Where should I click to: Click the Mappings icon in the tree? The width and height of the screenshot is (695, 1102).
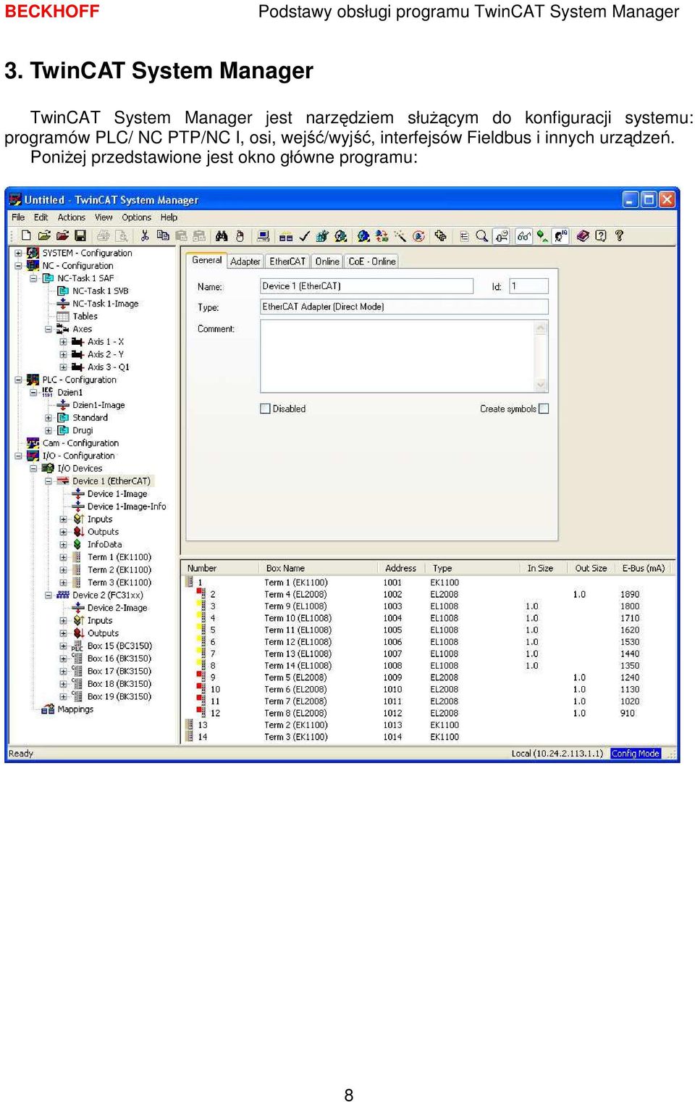pyautogui.click(x=48, y=709)
